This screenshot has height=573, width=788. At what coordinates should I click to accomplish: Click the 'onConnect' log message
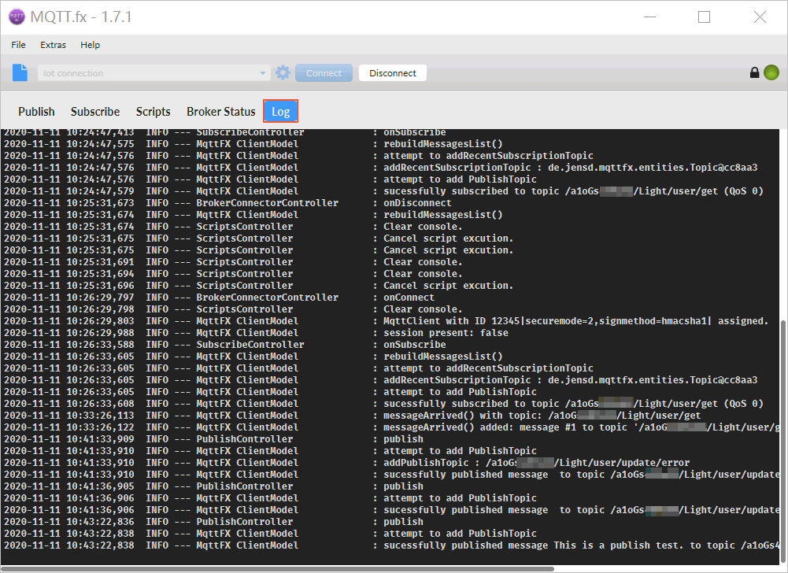click(x=409, y=297)
